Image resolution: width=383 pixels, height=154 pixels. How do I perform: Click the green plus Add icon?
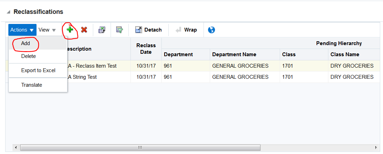tap(70, 30)
